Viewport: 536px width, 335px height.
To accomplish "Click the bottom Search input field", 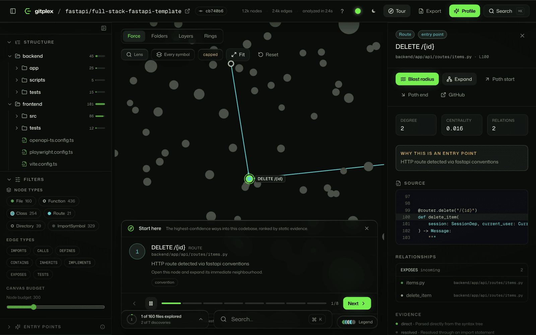I will click(273, 319).
